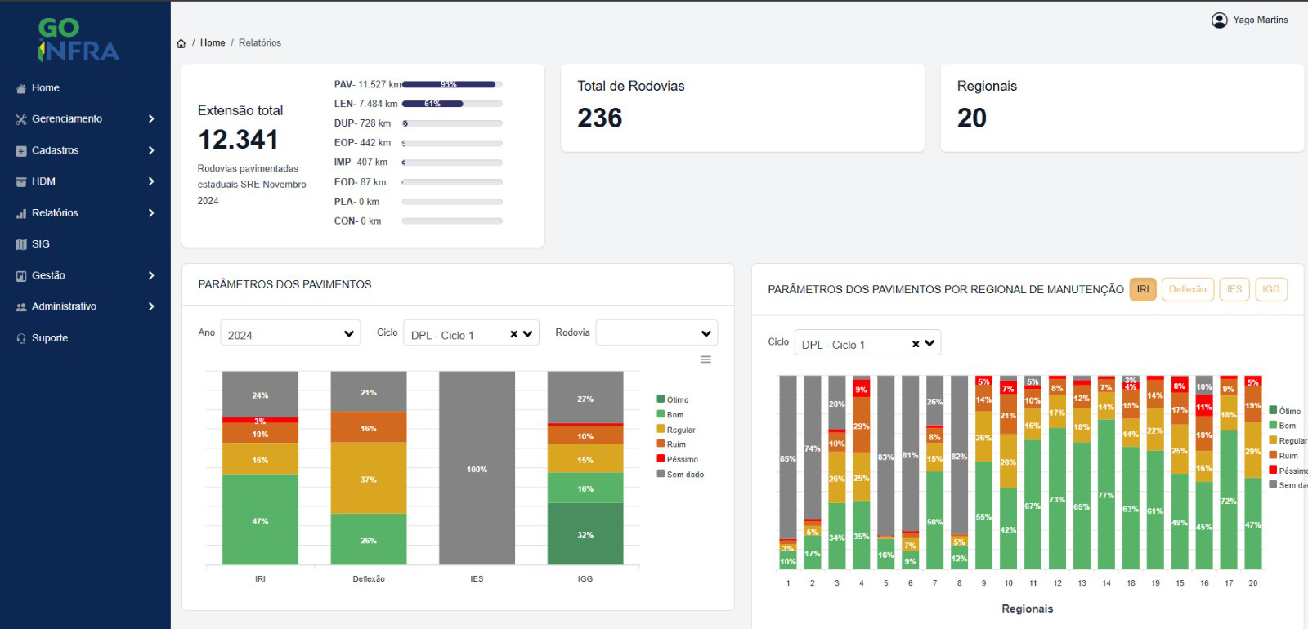Click the SIG map icon in sidebar
This screenshot has width=1308, height=629.
21,244
